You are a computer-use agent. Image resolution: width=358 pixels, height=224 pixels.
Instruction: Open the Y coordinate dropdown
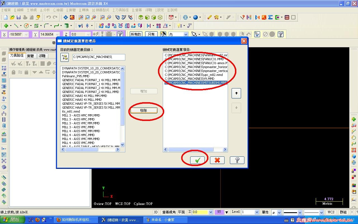(58, 34)
